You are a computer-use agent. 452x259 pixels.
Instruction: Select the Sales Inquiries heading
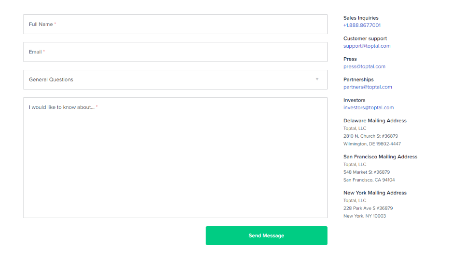(x=361, y=18)
